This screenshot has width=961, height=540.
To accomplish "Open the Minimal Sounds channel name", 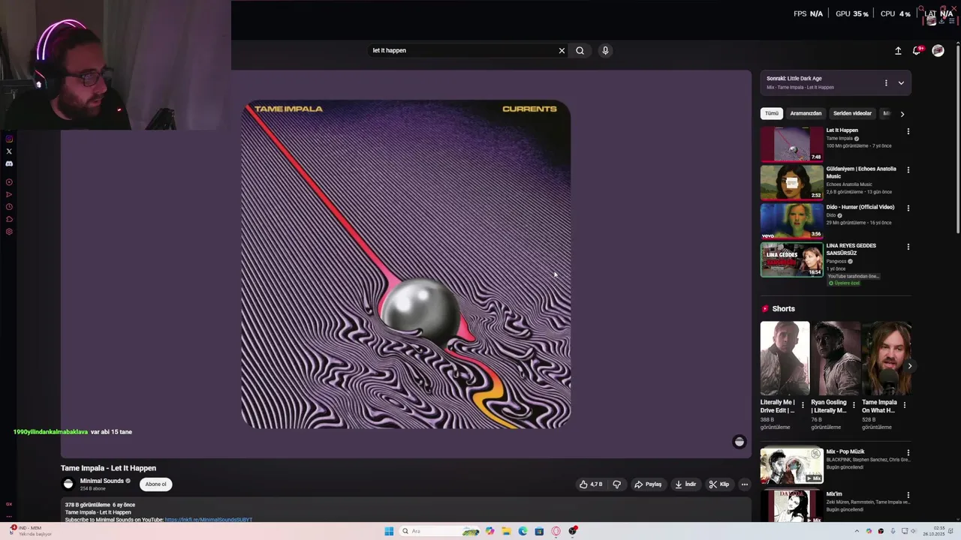I will point(102,481).
